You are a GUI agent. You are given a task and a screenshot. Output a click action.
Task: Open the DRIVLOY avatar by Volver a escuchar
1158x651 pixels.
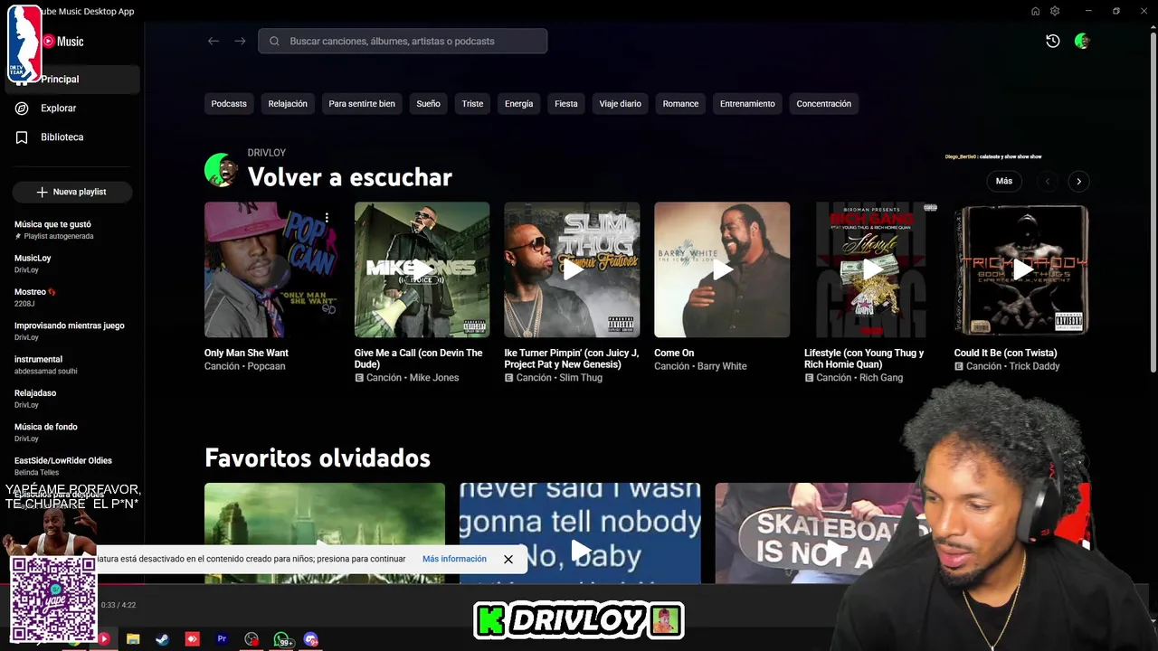221,169
